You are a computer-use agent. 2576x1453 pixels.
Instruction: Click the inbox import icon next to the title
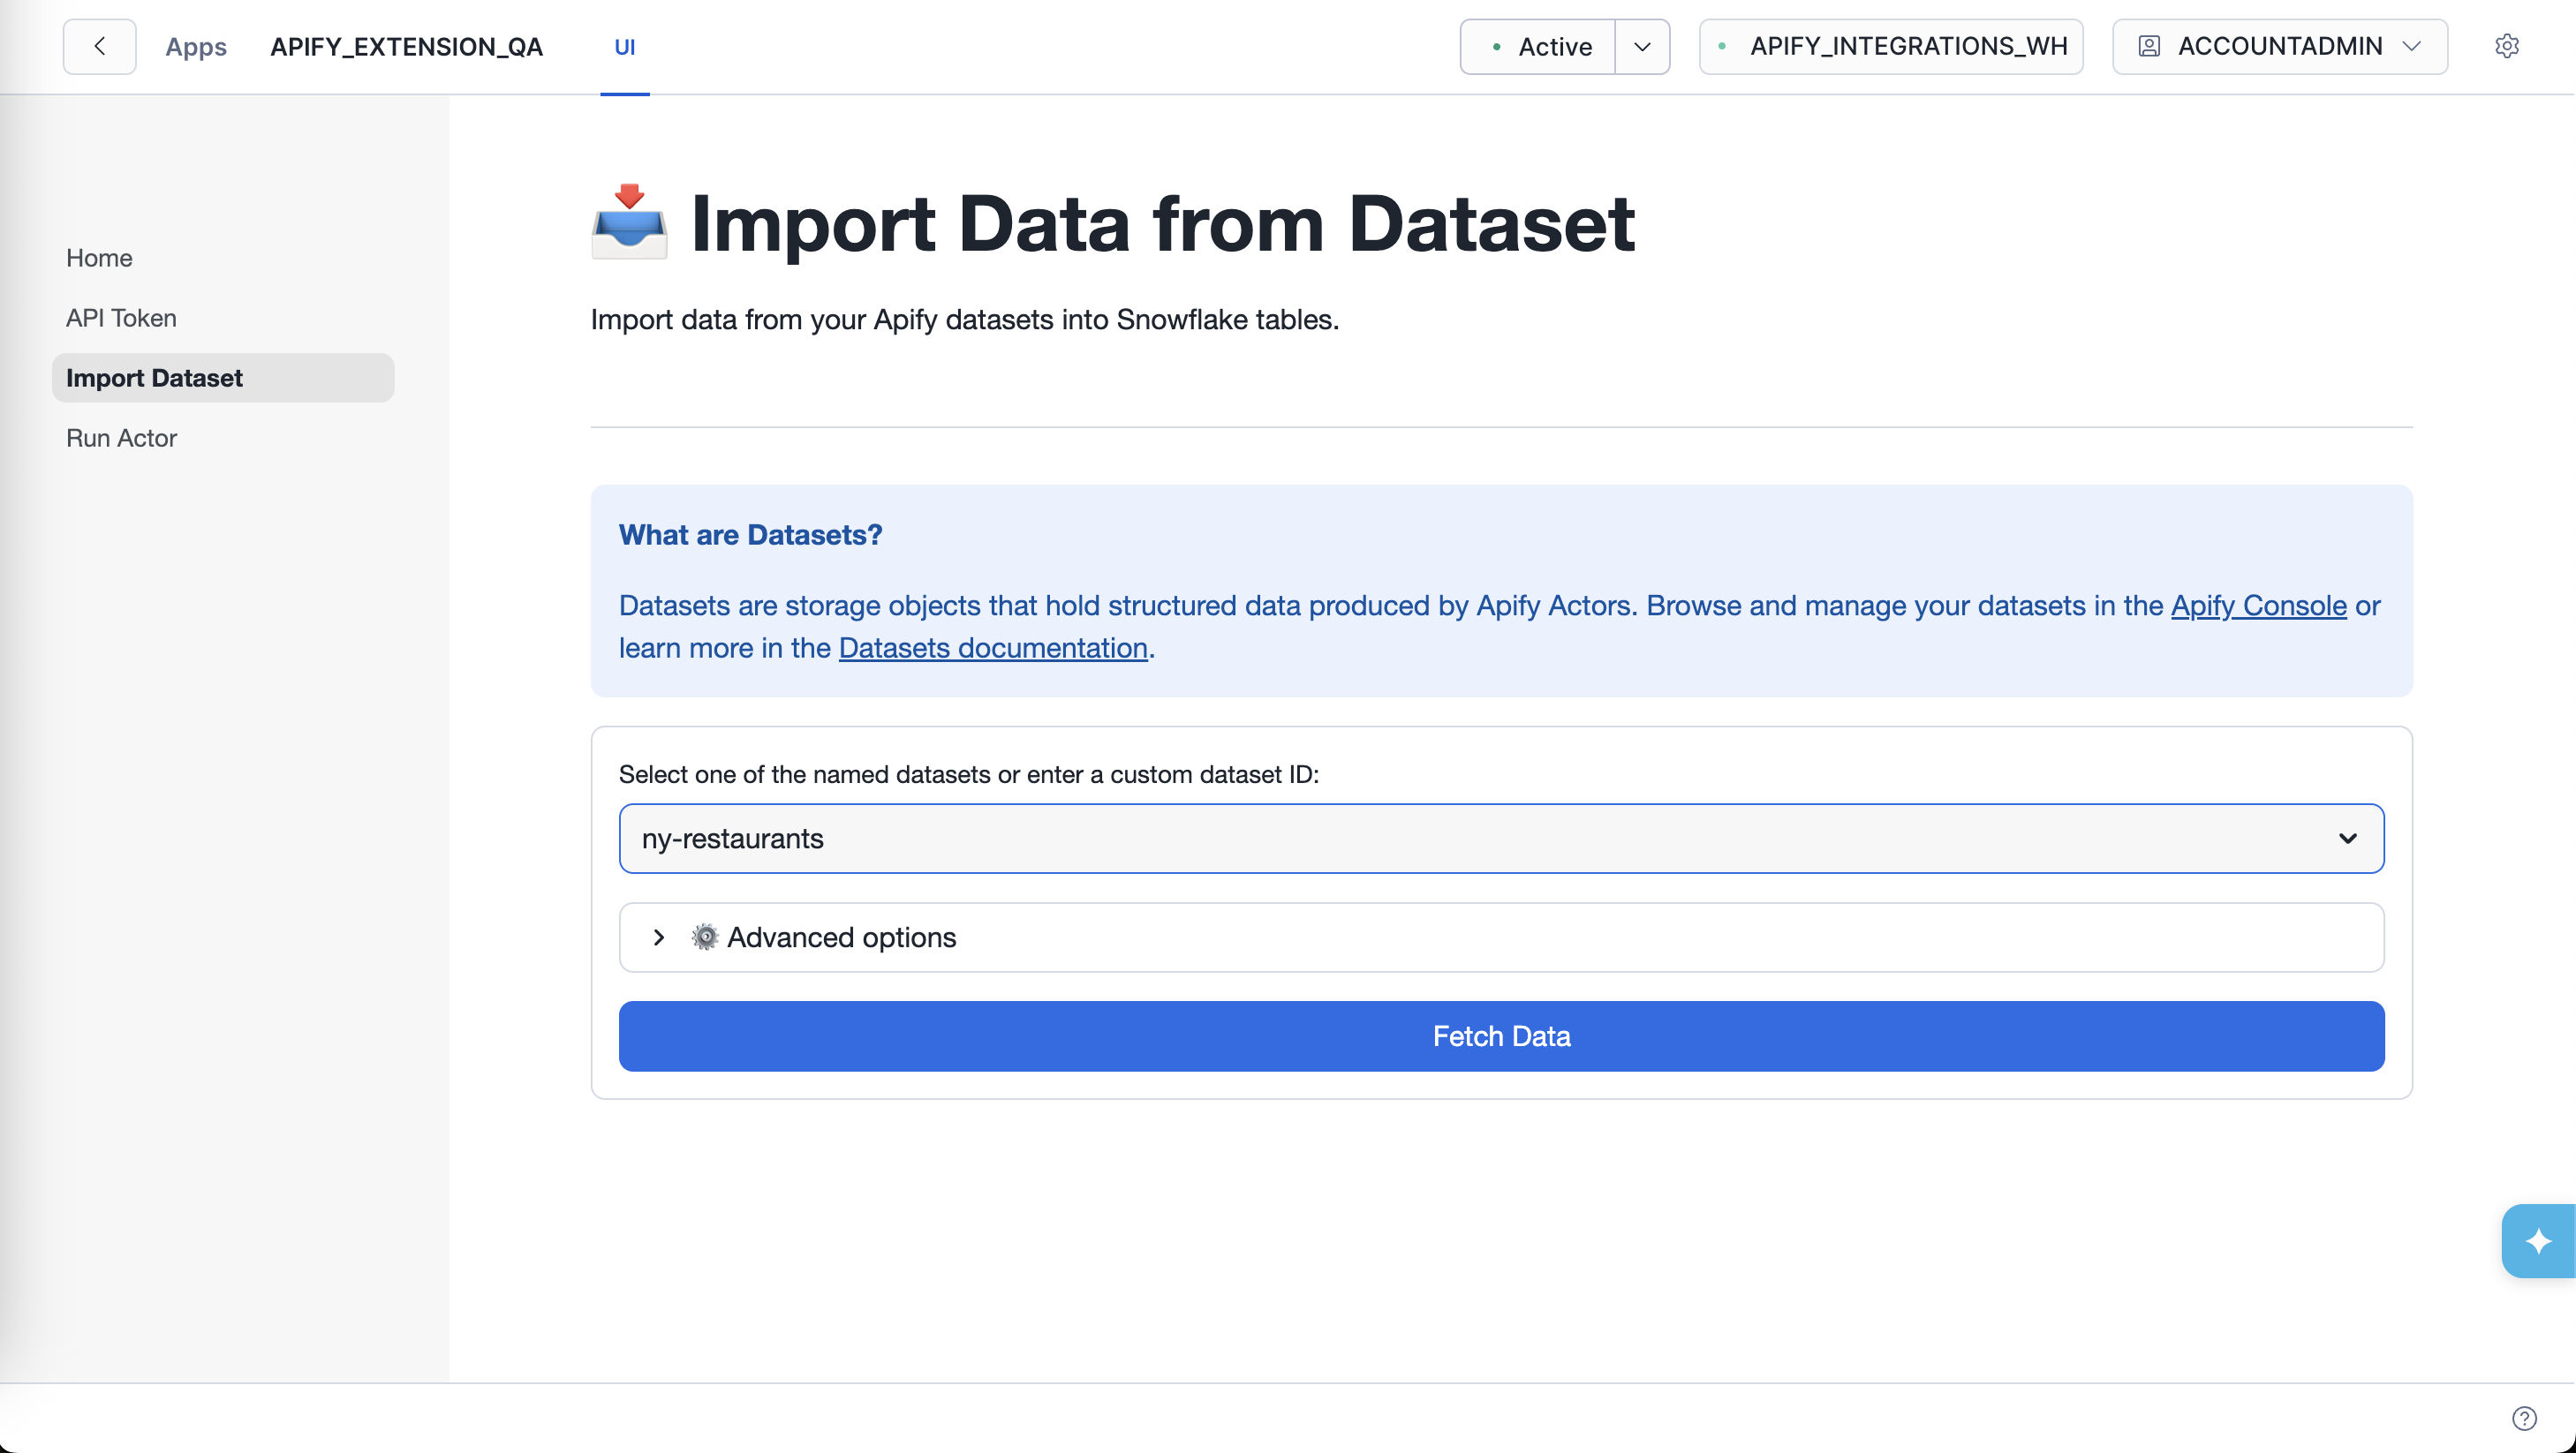coord(628,224)
